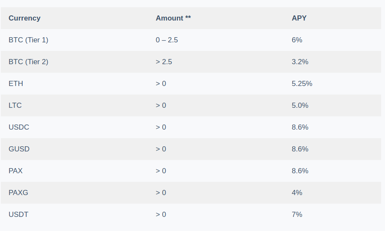The width and height of the screenshot is (385, 231).
Task: Click the 4% APY value for PAXG
Action: click(297, 192)
